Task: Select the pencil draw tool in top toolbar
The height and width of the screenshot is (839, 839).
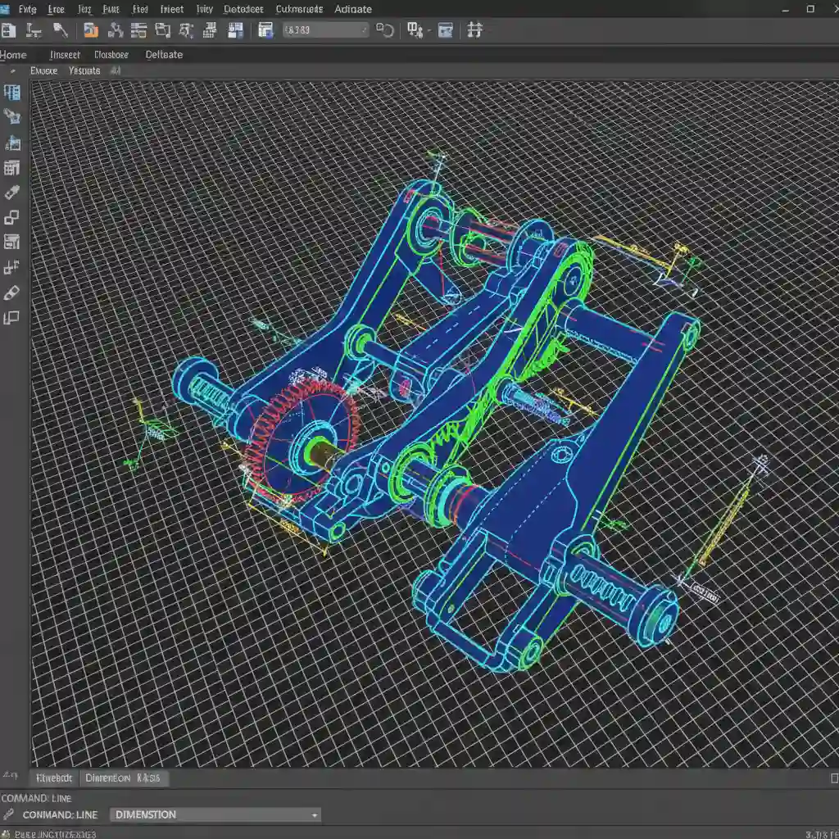Action: pos(61,30)
